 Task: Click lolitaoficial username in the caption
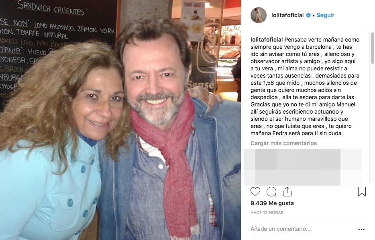267,40
